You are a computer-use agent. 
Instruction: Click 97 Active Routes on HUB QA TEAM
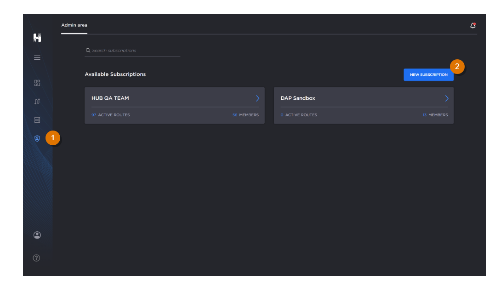(111, 115)
